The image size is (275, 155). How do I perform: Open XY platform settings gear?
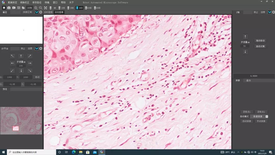[x=41, y=48]
